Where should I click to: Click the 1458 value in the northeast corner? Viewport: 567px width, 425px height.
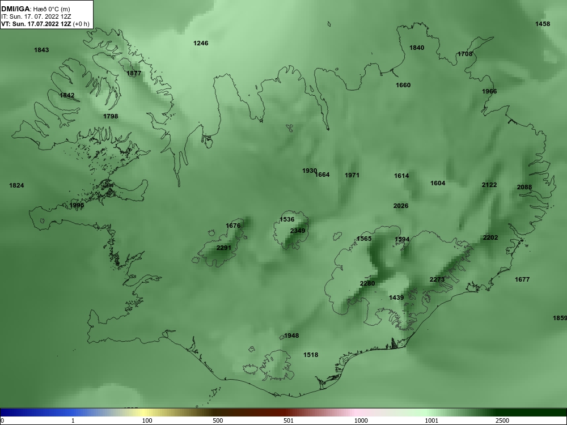[x=543, y=24]
